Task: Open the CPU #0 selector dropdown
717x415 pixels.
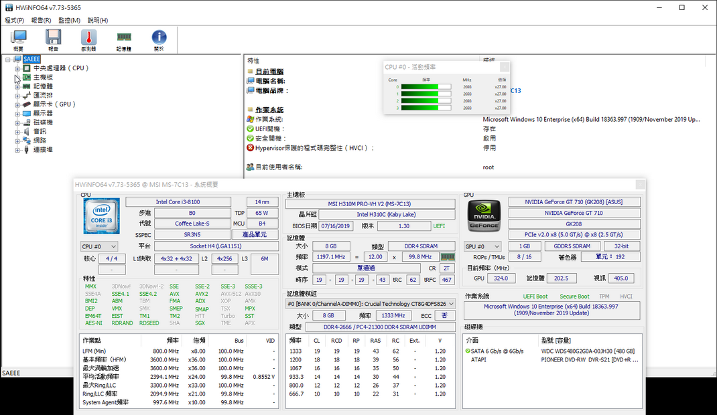Action: tap(99, 246)
